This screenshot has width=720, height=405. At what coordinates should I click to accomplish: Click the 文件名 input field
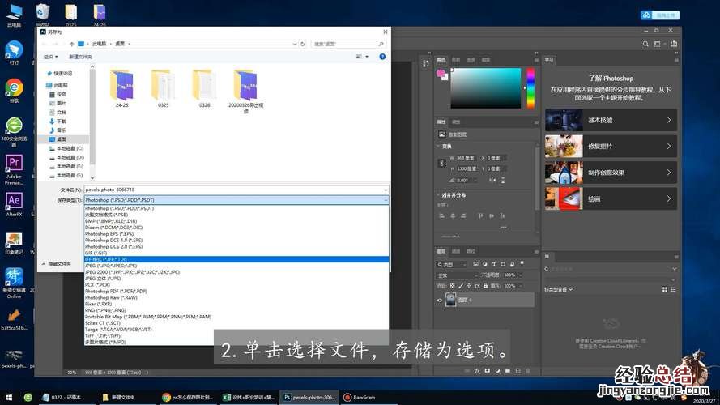(x=235, y=190)
